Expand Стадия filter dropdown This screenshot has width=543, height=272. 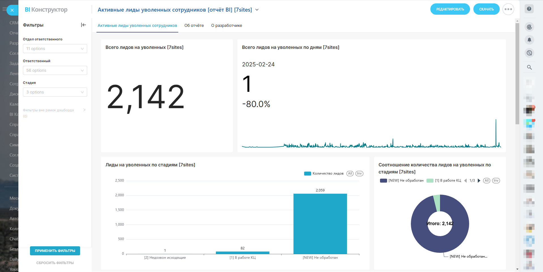(x=55, y=92)
